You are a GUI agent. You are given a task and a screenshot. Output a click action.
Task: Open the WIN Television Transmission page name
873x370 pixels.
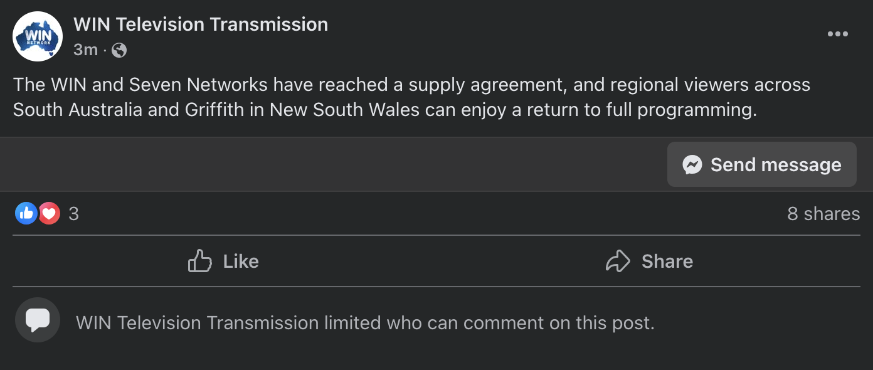tap(201, 24)
